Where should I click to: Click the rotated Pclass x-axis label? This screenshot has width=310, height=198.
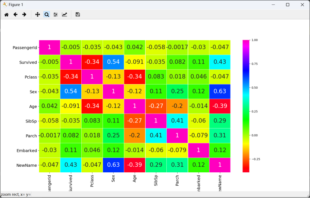coord(92,181)
